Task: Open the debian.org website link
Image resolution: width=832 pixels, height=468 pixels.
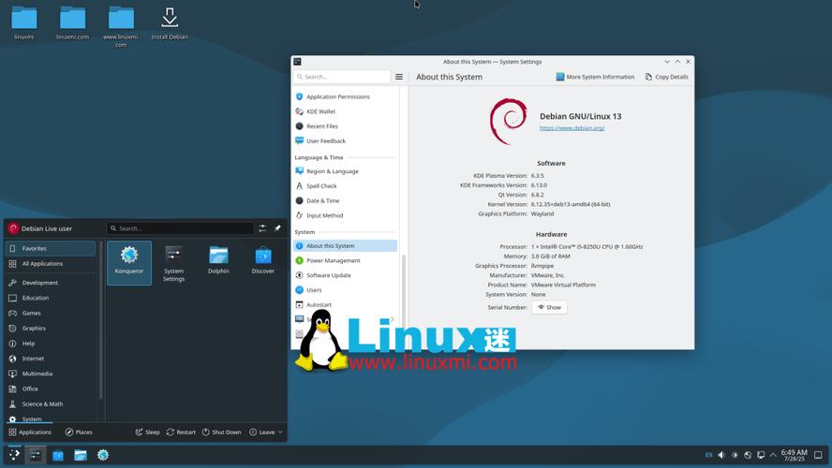Action: tap(572, 127)
